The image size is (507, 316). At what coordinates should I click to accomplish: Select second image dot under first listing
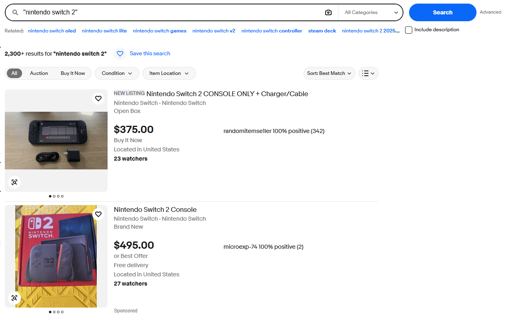tap(54, 196)
